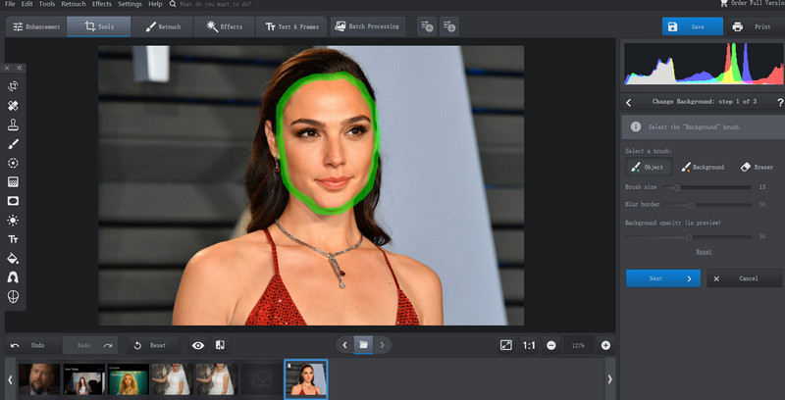Select the clone stamp tool
Viewport: 785px width, 400px height.
coord(13,125)
